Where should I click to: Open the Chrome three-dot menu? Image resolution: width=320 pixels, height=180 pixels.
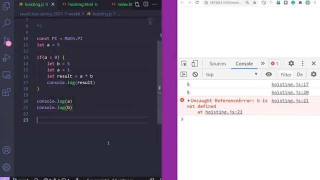(x=315, y=2)
